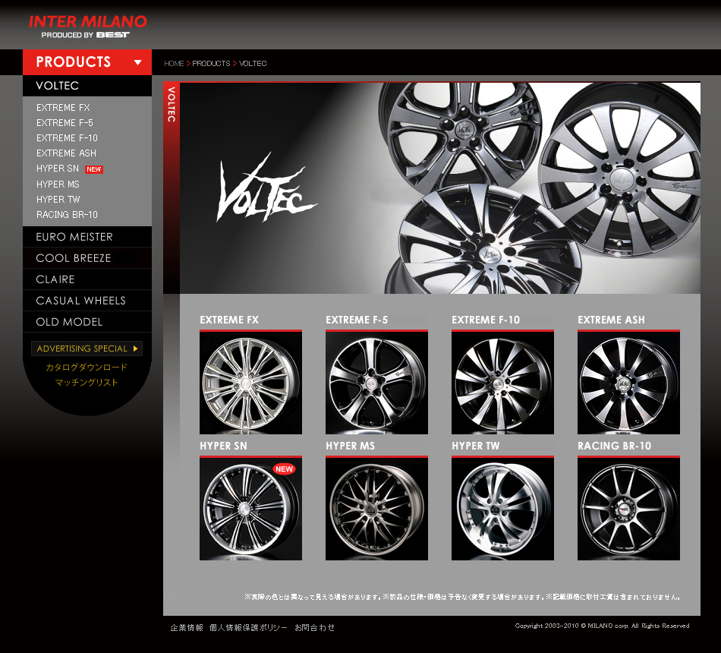Viewport: 721px width, 653px height.
Task: Open the HYPER TW wheel thumbnail
Action: pyautogui.click(x=502, y=509)
